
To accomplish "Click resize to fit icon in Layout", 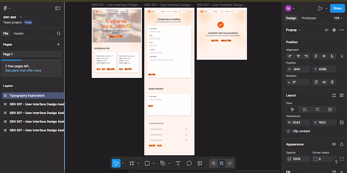I will click(334, 95).
